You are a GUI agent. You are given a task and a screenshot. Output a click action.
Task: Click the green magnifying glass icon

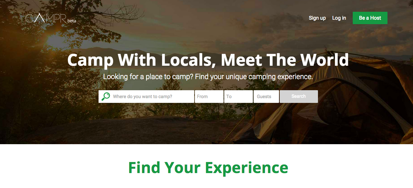(106, 97)
